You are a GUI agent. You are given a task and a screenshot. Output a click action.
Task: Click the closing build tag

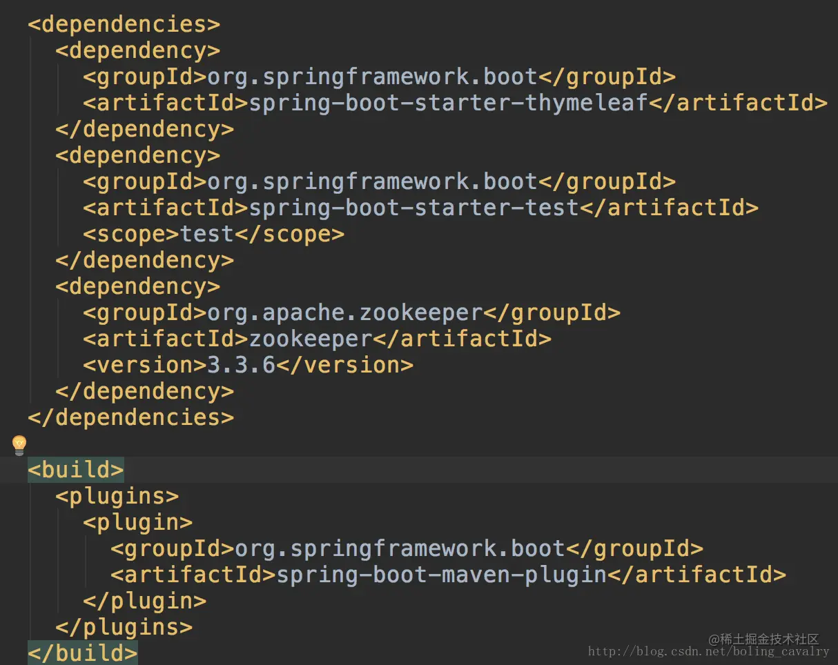click(83, 653)
